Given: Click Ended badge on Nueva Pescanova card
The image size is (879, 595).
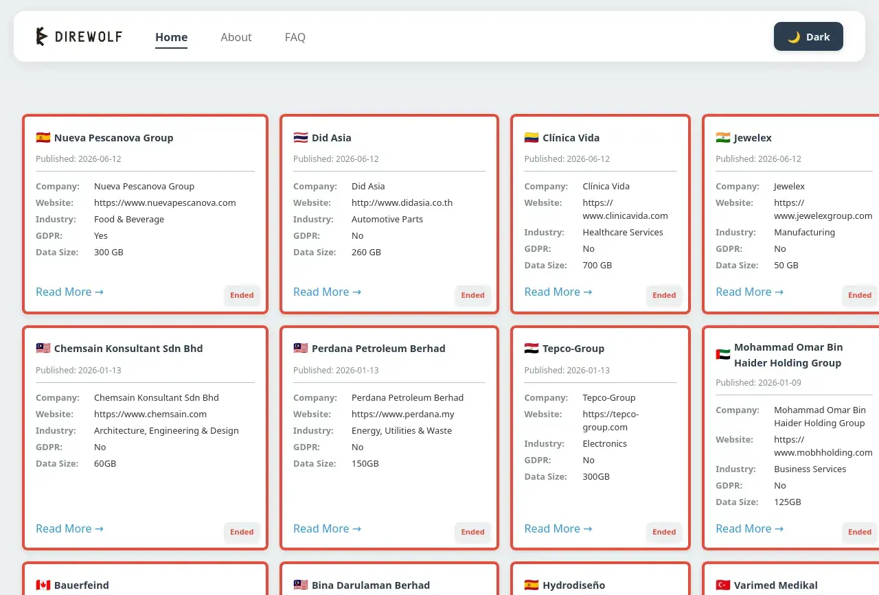Looking at the screenshot, I should [x=242, y=295].
